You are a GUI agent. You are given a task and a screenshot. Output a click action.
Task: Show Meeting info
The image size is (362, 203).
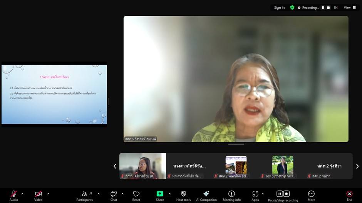point(231,195)
